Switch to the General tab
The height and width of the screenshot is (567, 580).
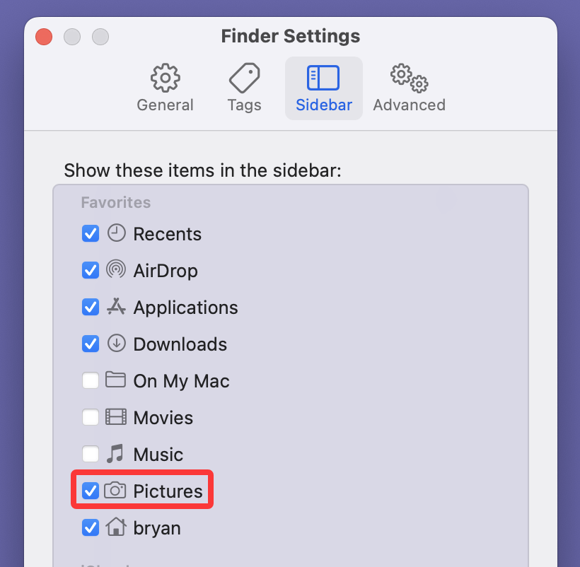coord(165,86)
